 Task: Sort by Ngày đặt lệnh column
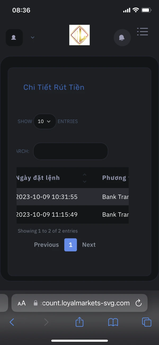[x=85, y=178]
